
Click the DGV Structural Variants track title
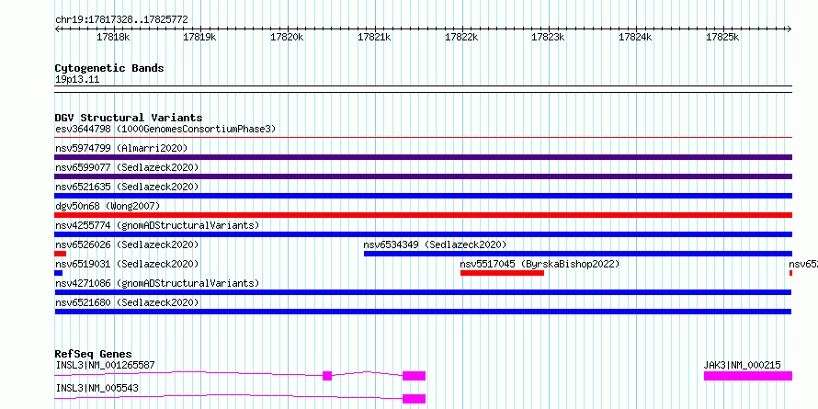129,118
